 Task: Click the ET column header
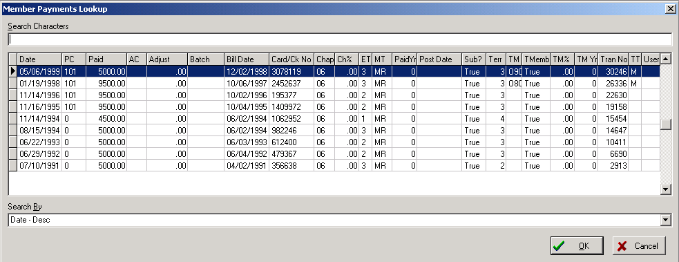(365, 59)
